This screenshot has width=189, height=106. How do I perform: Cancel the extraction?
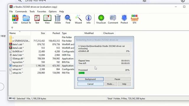tap(90, 84)
